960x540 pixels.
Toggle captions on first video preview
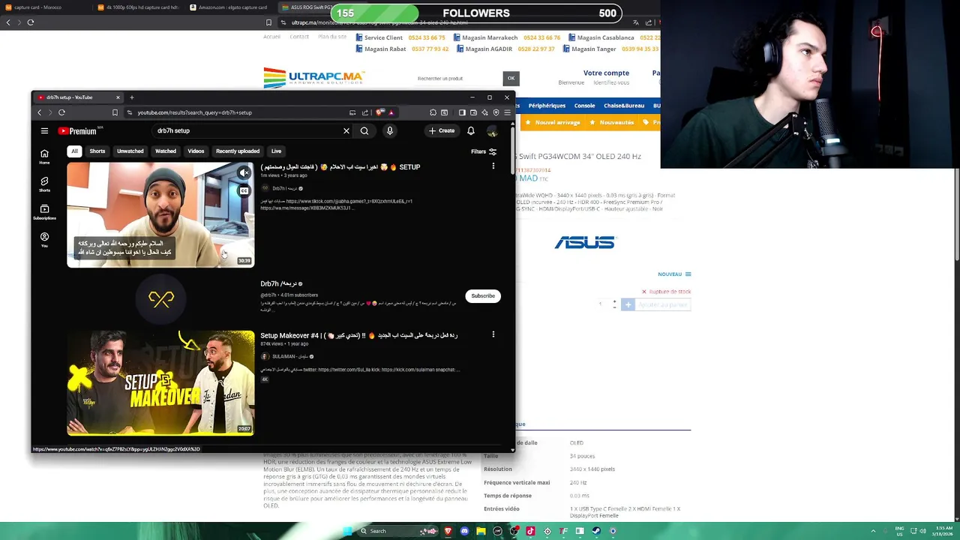click(244, 190)
